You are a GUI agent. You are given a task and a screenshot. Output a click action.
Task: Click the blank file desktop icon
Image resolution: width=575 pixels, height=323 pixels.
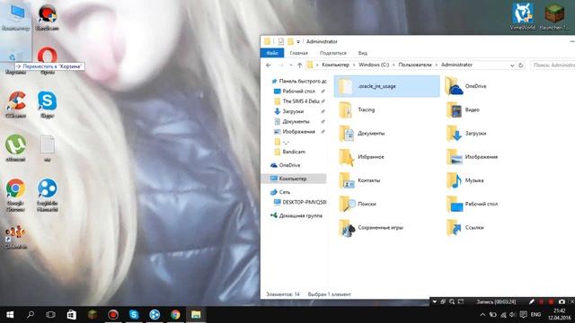tap(48, 147)
